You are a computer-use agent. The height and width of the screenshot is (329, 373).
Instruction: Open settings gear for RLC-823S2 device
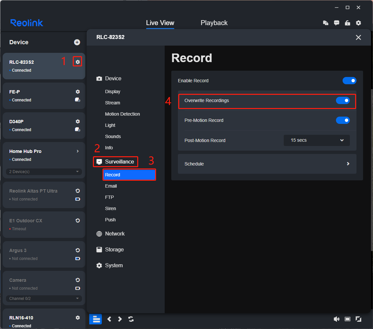[78, 62]
